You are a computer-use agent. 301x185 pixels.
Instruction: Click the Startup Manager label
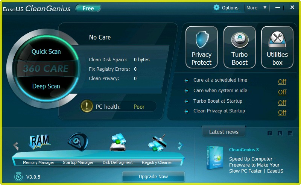coord(78,162)
